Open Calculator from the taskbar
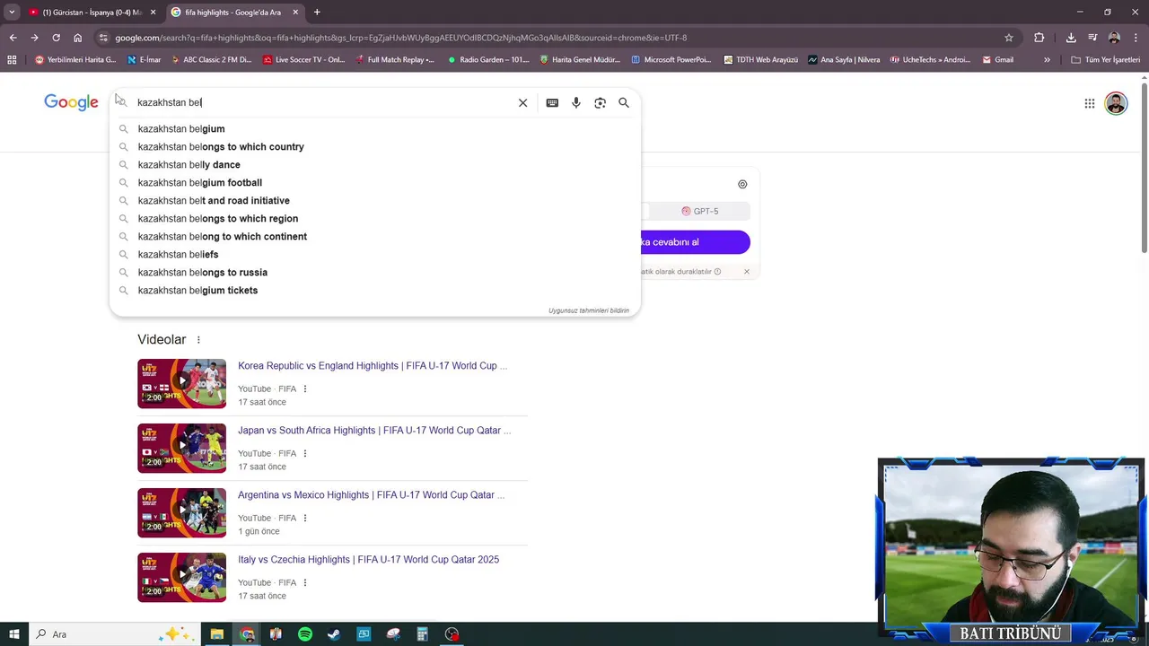The width and height of the screenshot is (1149, 646). point(422,634)
